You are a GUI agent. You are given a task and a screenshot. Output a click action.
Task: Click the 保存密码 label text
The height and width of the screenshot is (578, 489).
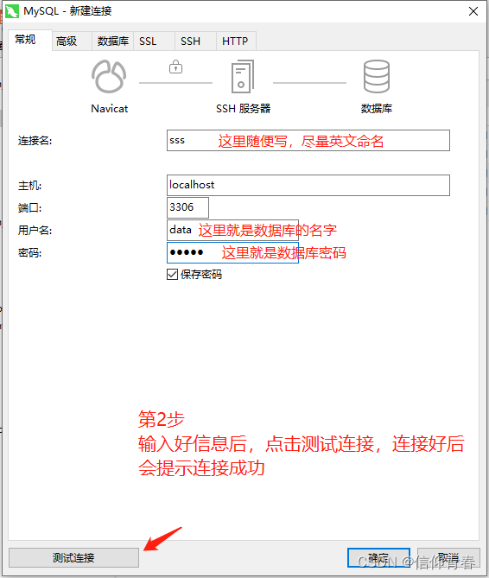coord(201,275)
